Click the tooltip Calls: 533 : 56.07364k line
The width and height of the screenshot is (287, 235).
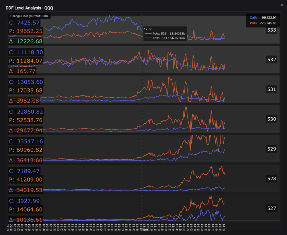(165, 38)
